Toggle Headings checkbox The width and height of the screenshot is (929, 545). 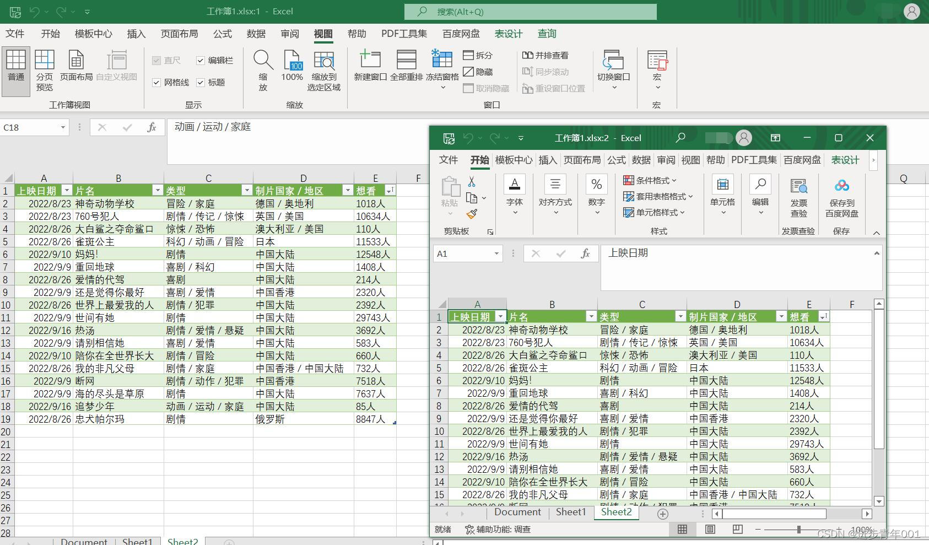pyautogui.click(x=201, y=83)
